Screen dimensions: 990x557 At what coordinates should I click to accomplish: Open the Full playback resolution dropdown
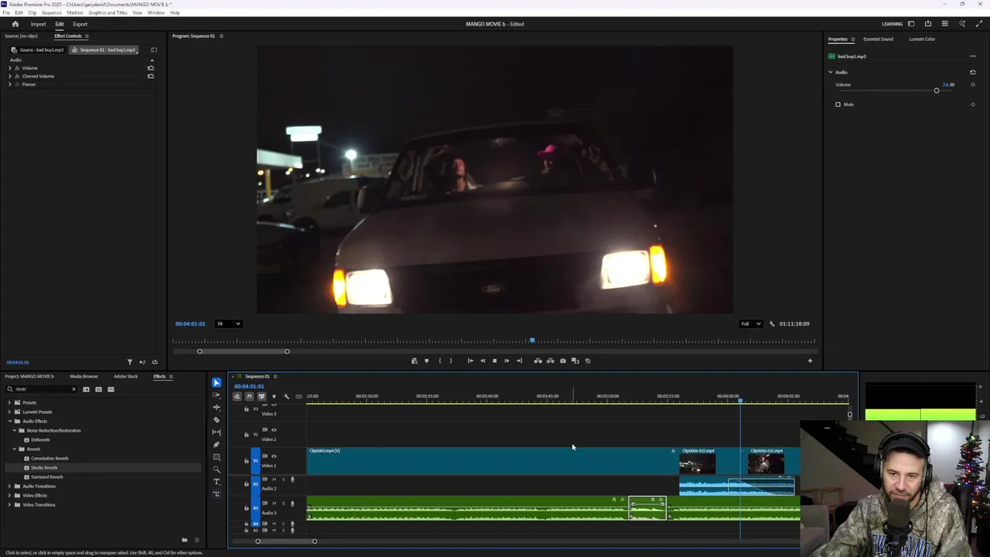(751, 324)
